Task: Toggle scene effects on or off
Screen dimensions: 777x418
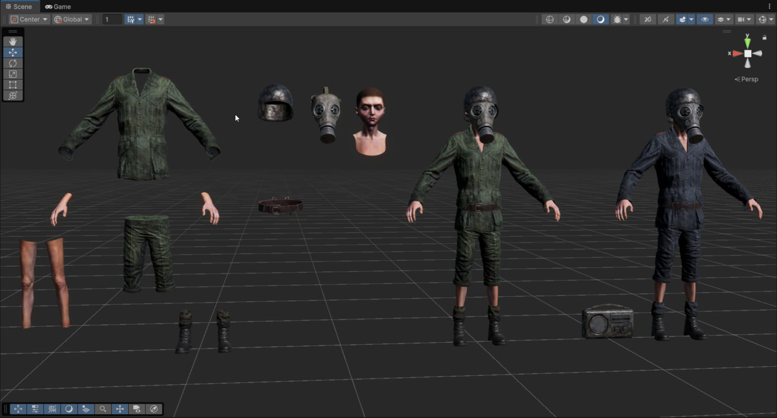Action: click(682, 19)
